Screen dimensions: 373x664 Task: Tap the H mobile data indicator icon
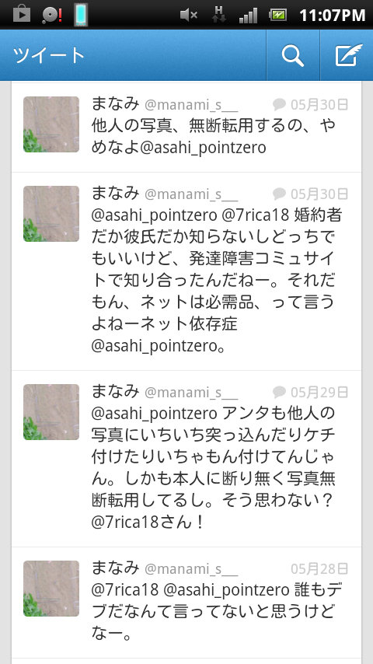218,15
